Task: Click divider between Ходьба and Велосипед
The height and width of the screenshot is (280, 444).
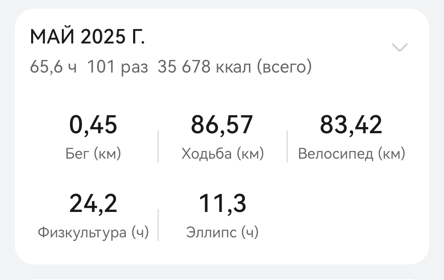Action: [x=287, y=146]
